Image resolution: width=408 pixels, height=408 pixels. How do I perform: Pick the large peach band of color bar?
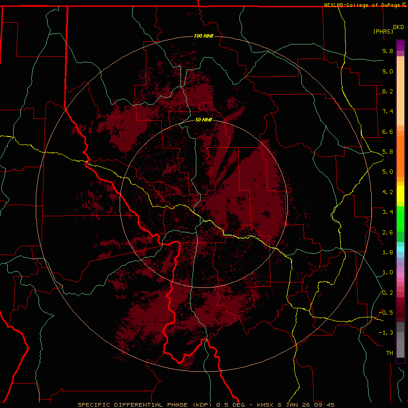coord(400,93)
